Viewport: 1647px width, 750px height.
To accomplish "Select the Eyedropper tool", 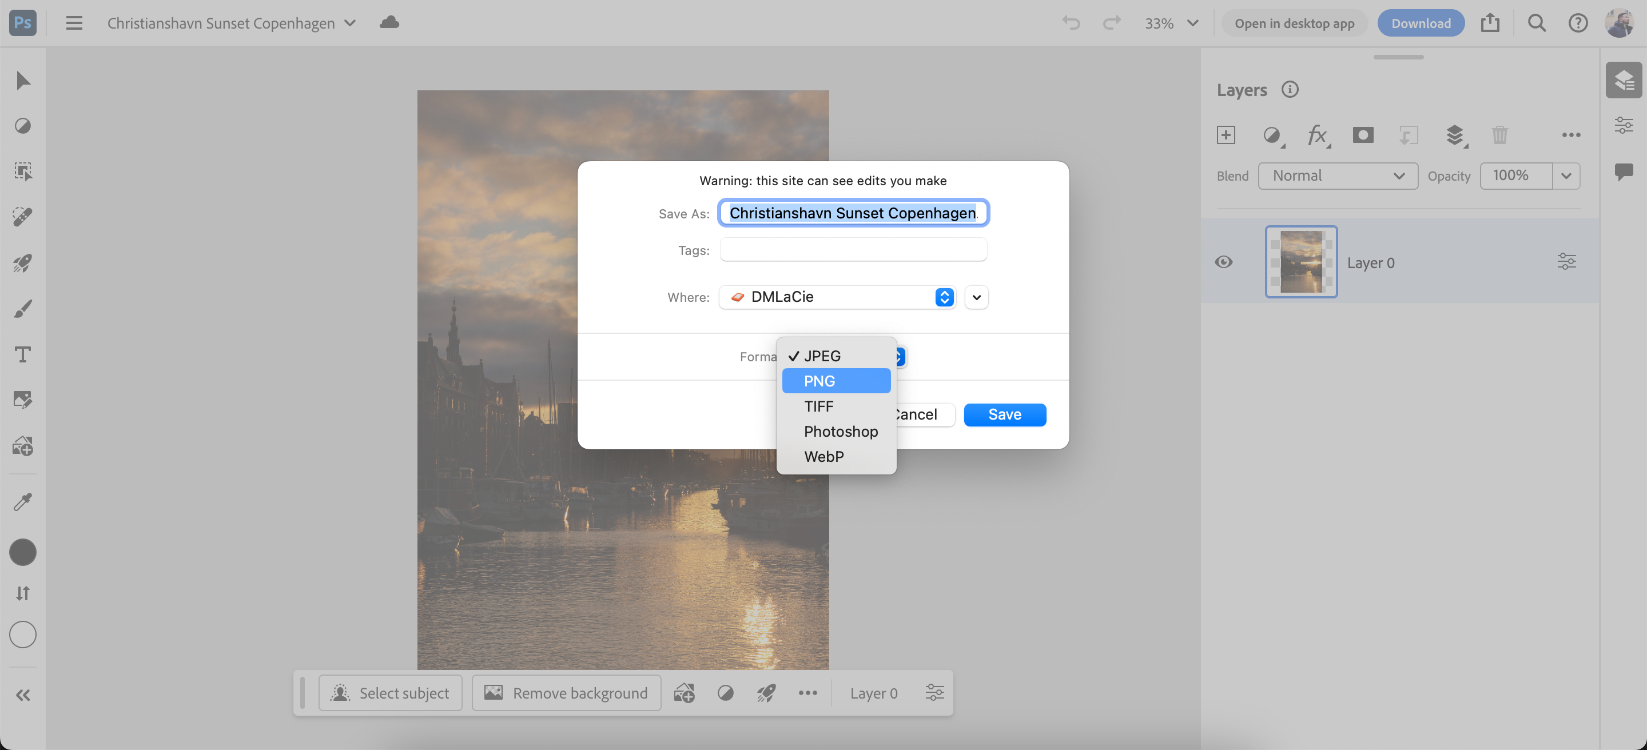I will pos(23,501).
